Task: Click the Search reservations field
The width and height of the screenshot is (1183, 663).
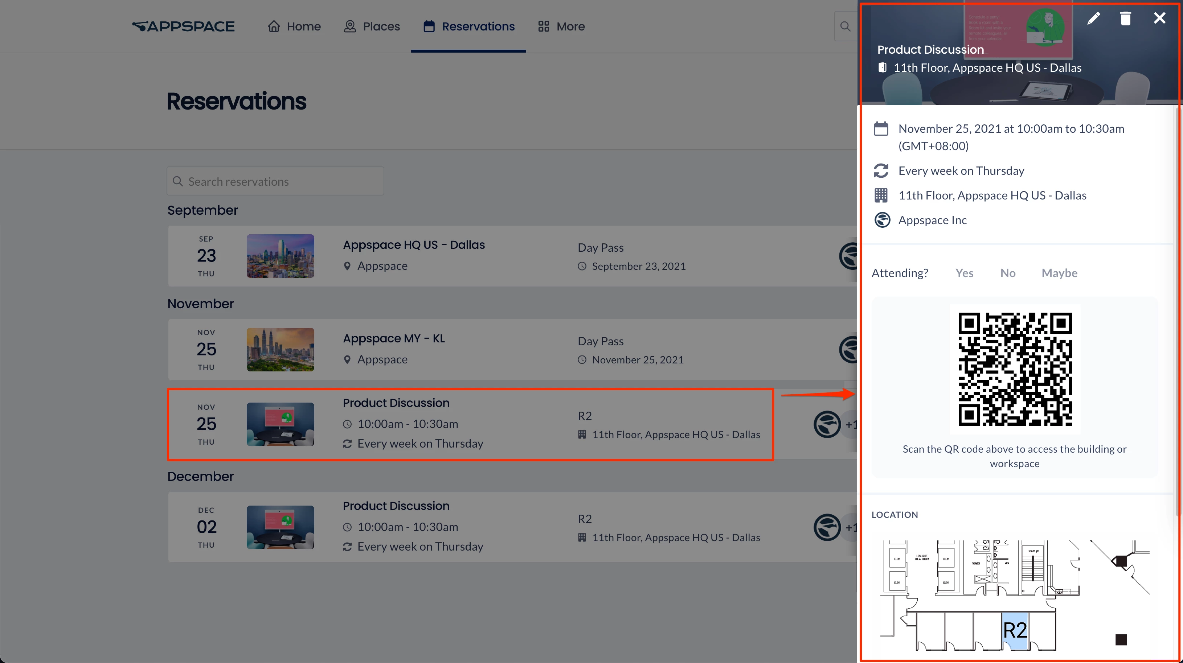Action: click(275, 181)
